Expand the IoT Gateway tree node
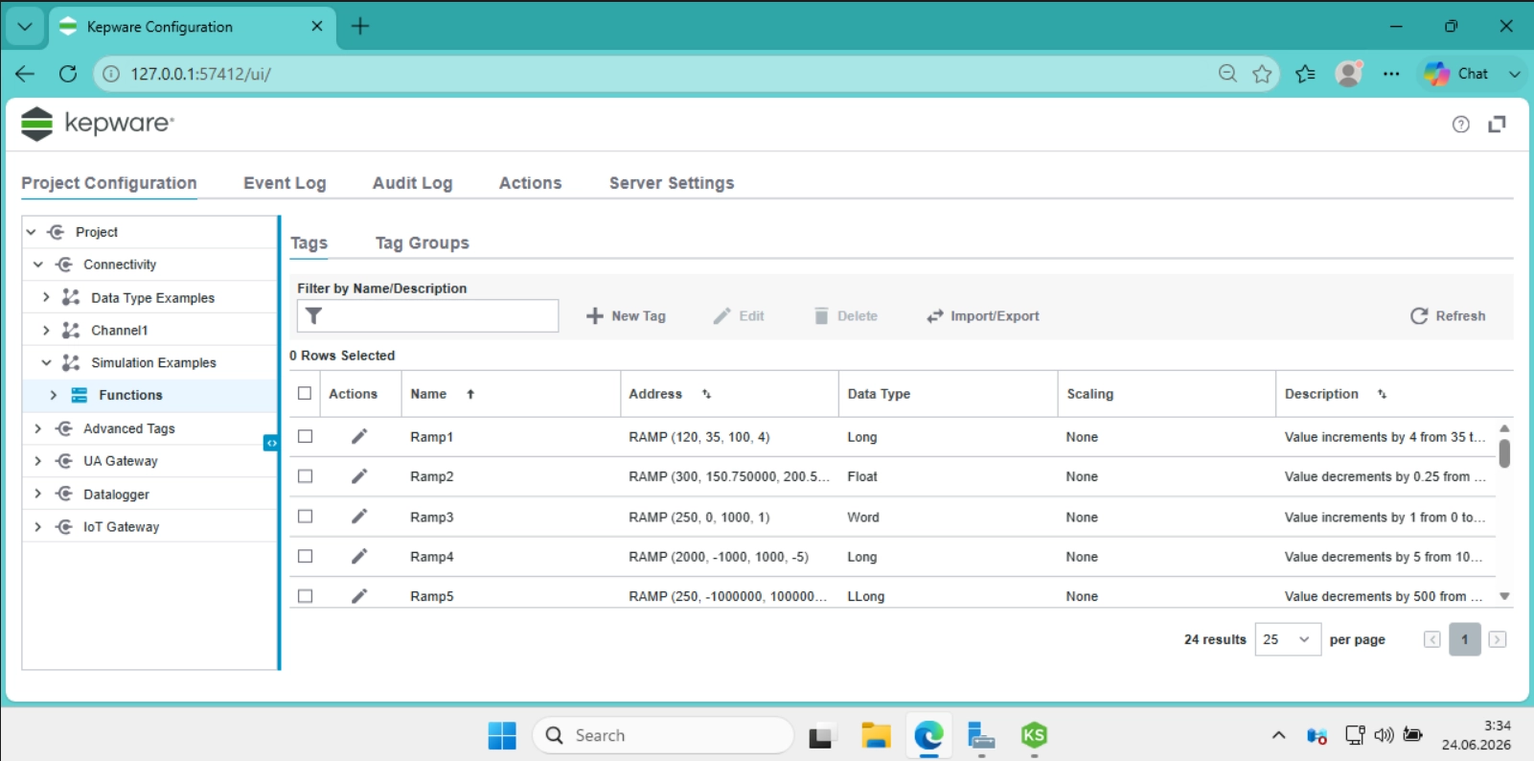 (38, 526)
